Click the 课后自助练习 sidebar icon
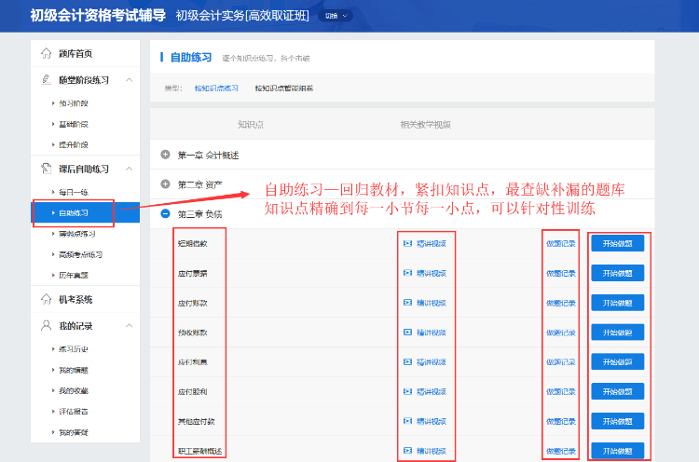The image size is (699, 462). tap(47, 169)
